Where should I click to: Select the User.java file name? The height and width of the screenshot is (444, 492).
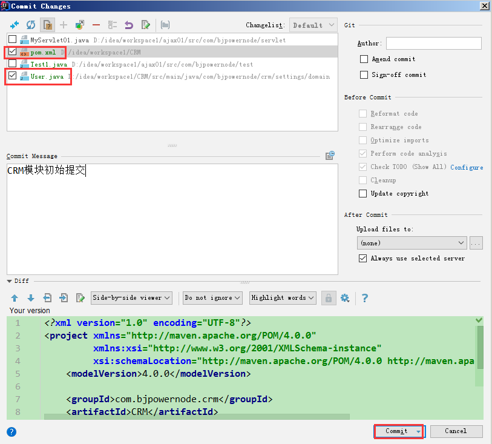[47, 76]
